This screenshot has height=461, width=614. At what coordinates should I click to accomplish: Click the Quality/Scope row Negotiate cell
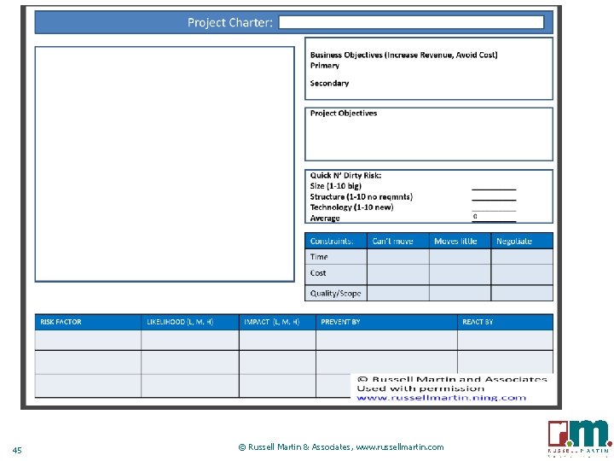tap(522, 293)
